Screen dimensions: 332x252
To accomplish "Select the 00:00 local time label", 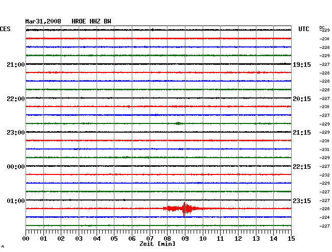I will (x=16, y=167).
